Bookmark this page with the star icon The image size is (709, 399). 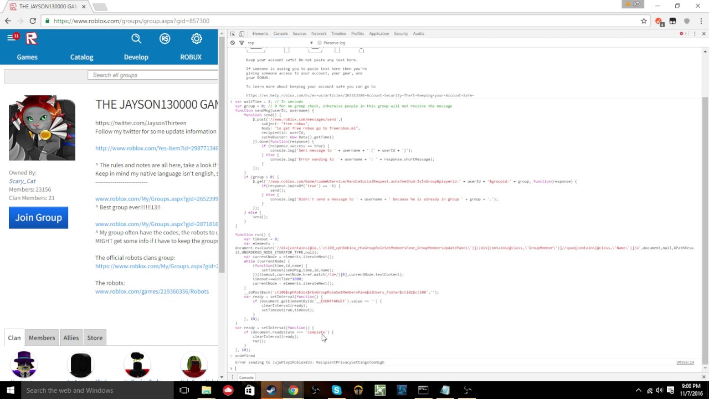pos(644,21)
